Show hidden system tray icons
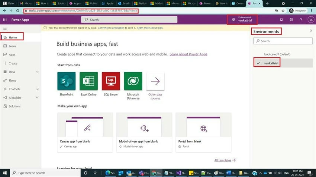 pyautogui.click(x=260, y=173)
